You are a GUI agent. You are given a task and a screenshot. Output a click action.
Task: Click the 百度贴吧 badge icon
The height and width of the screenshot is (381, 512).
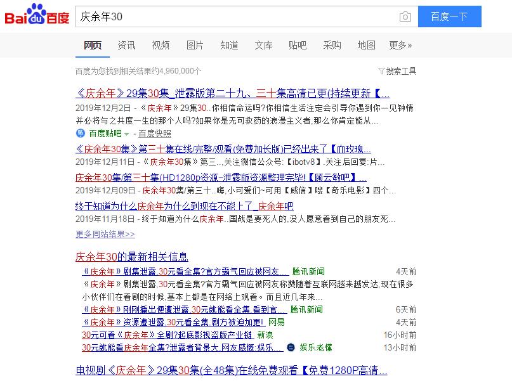[x=81, y=134]
